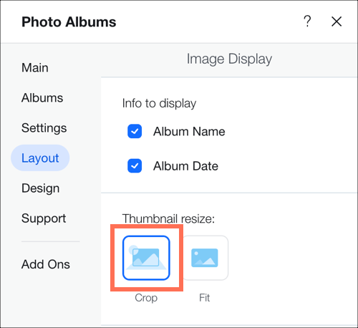Select the highlighted Layout tab
Image resolution: width=358 pixels, height=328 pixels.
tap(40, 158)
